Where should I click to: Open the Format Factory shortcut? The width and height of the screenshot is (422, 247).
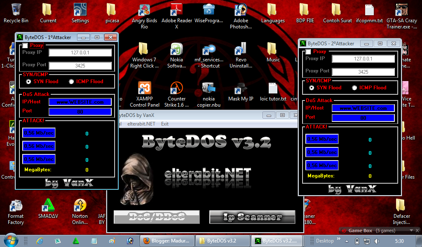tap(16, 212)
